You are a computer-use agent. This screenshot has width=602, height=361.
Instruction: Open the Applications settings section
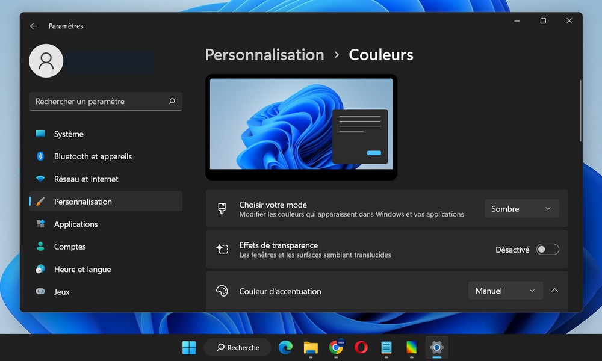[105, 224]
